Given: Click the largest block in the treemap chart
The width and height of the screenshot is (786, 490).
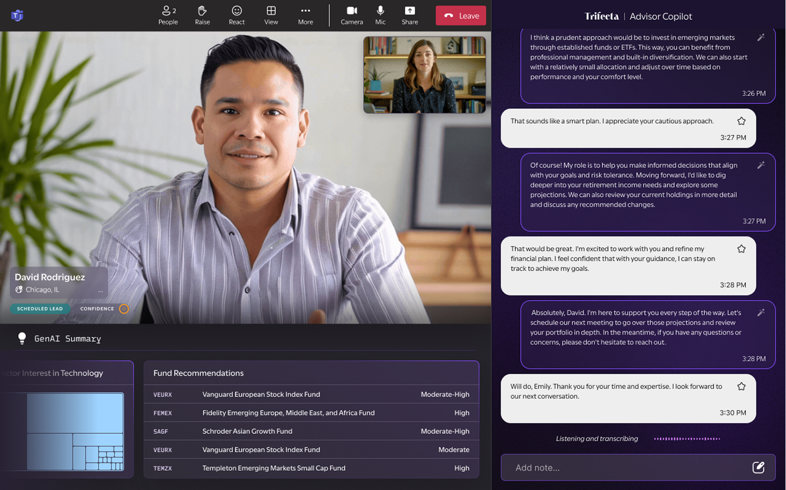Looking at the screenshot, I should tap(75, 413).
